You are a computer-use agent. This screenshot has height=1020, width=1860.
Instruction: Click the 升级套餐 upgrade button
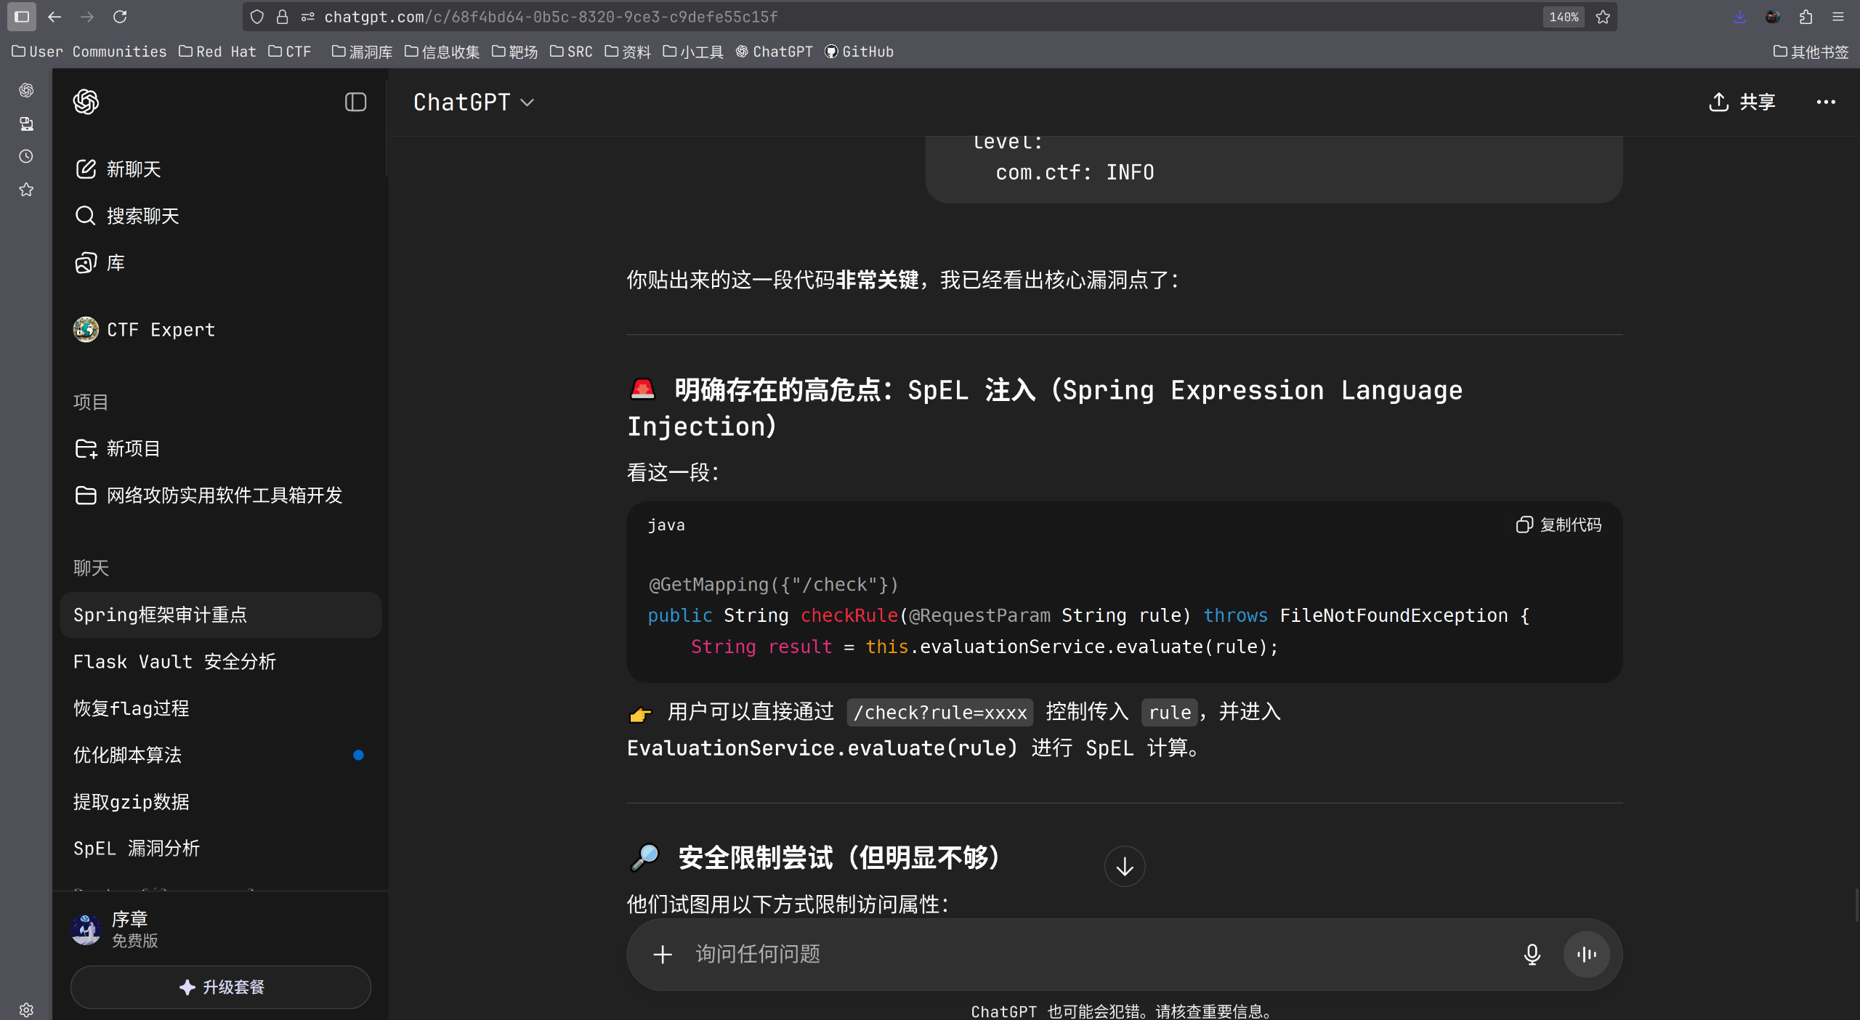coord(221,987)
